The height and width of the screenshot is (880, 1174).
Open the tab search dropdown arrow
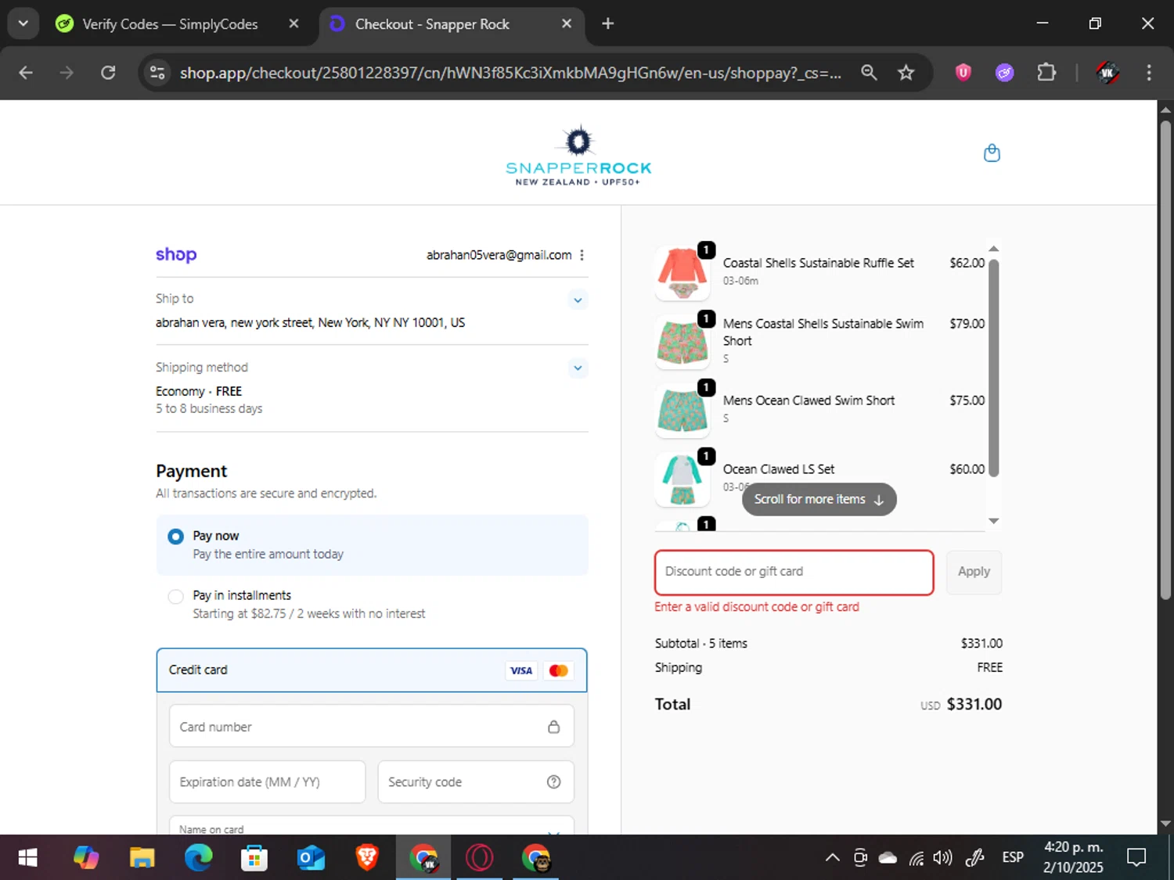click(23, 23)
